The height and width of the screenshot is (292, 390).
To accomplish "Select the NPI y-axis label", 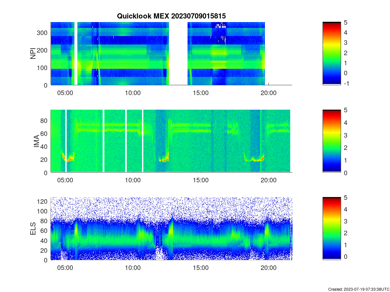I will pyautogui.click(x=33, y=54).
